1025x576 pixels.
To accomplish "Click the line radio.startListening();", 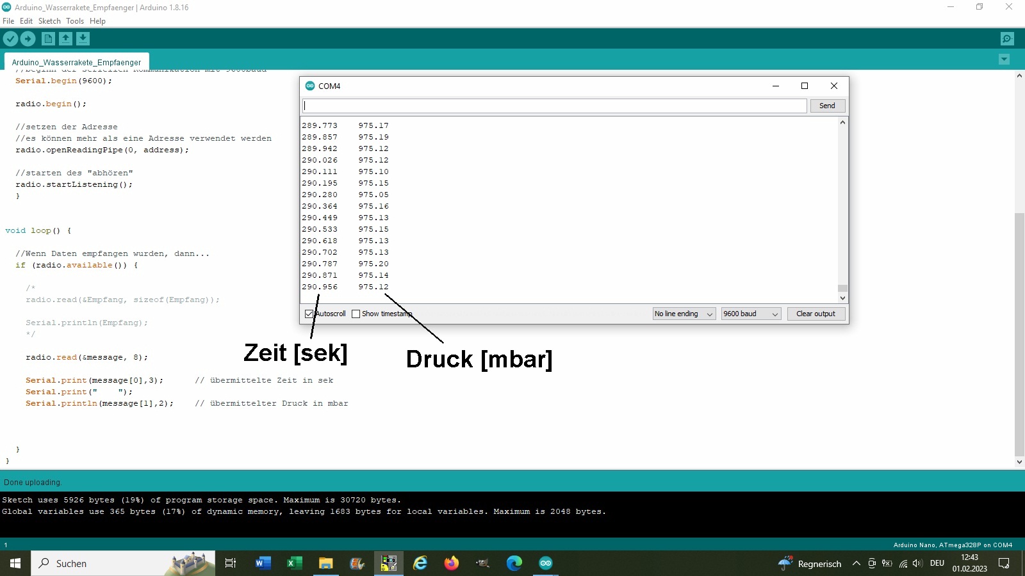I will (74, 184).
